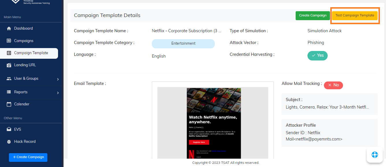Click the Campaigns icon in sidebar
Viewport: 386px width, 167px height.
pyautogui.click(x=9, y=41)
